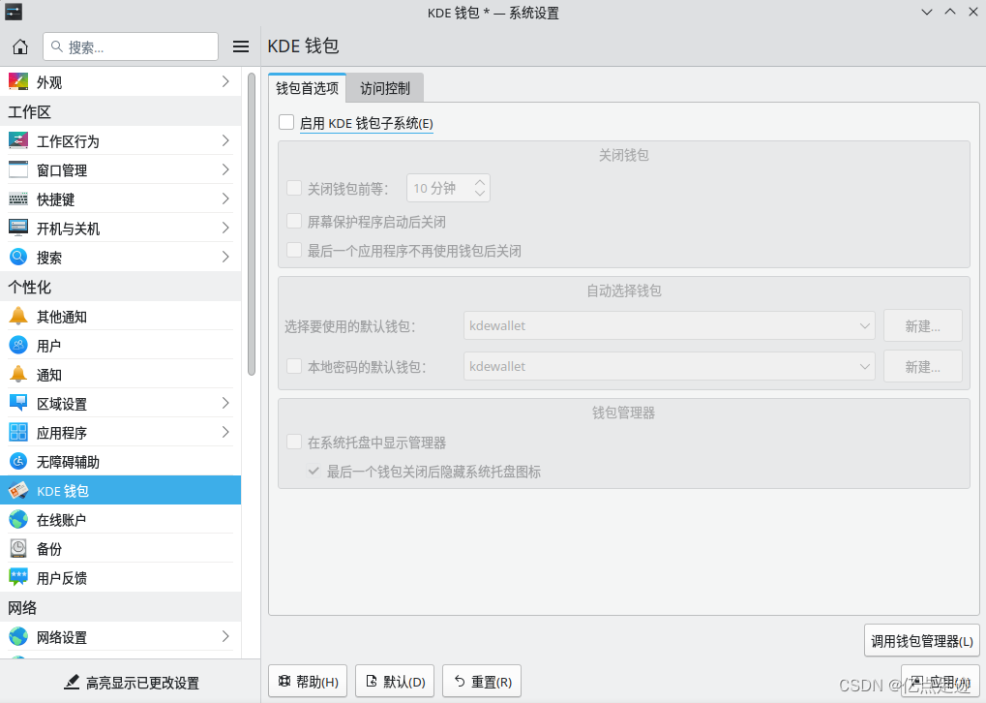Viewport: 986px width, 703px height.
Task: Click the 用户反馈 feedback icon
Action: click(x=18, y=577)
